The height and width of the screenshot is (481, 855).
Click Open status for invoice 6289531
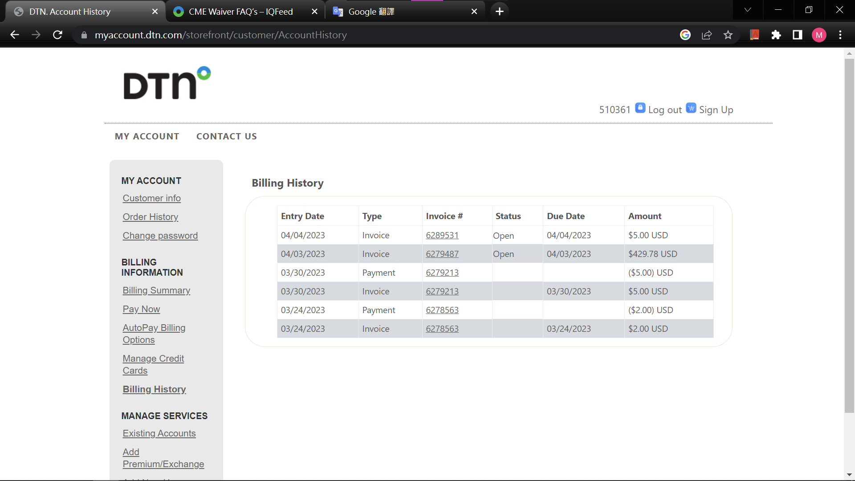coord(503,236)
